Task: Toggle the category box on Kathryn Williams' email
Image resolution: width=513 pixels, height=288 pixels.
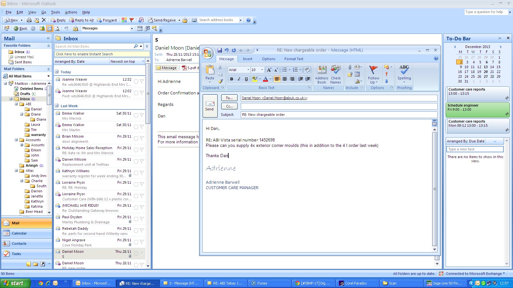Action: (136, 173)
